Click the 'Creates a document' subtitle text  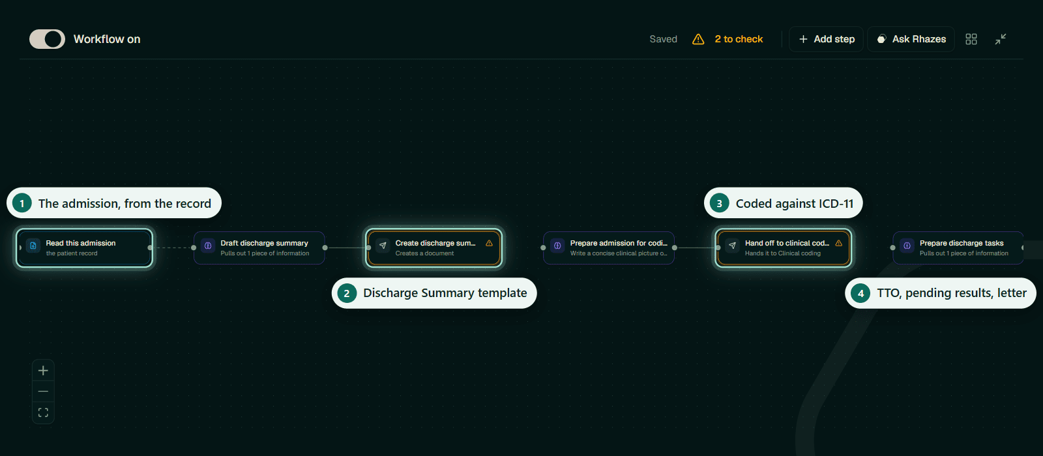pos(424,253)
